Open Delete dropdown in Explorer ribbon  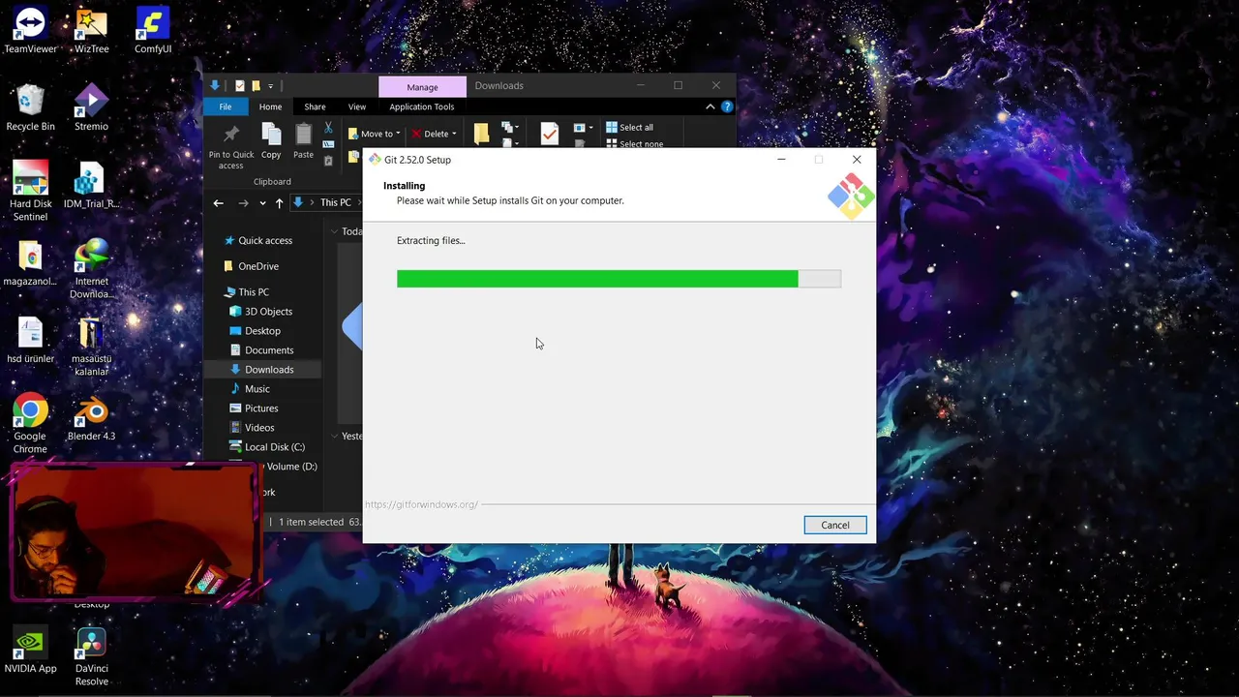point(434,134)
